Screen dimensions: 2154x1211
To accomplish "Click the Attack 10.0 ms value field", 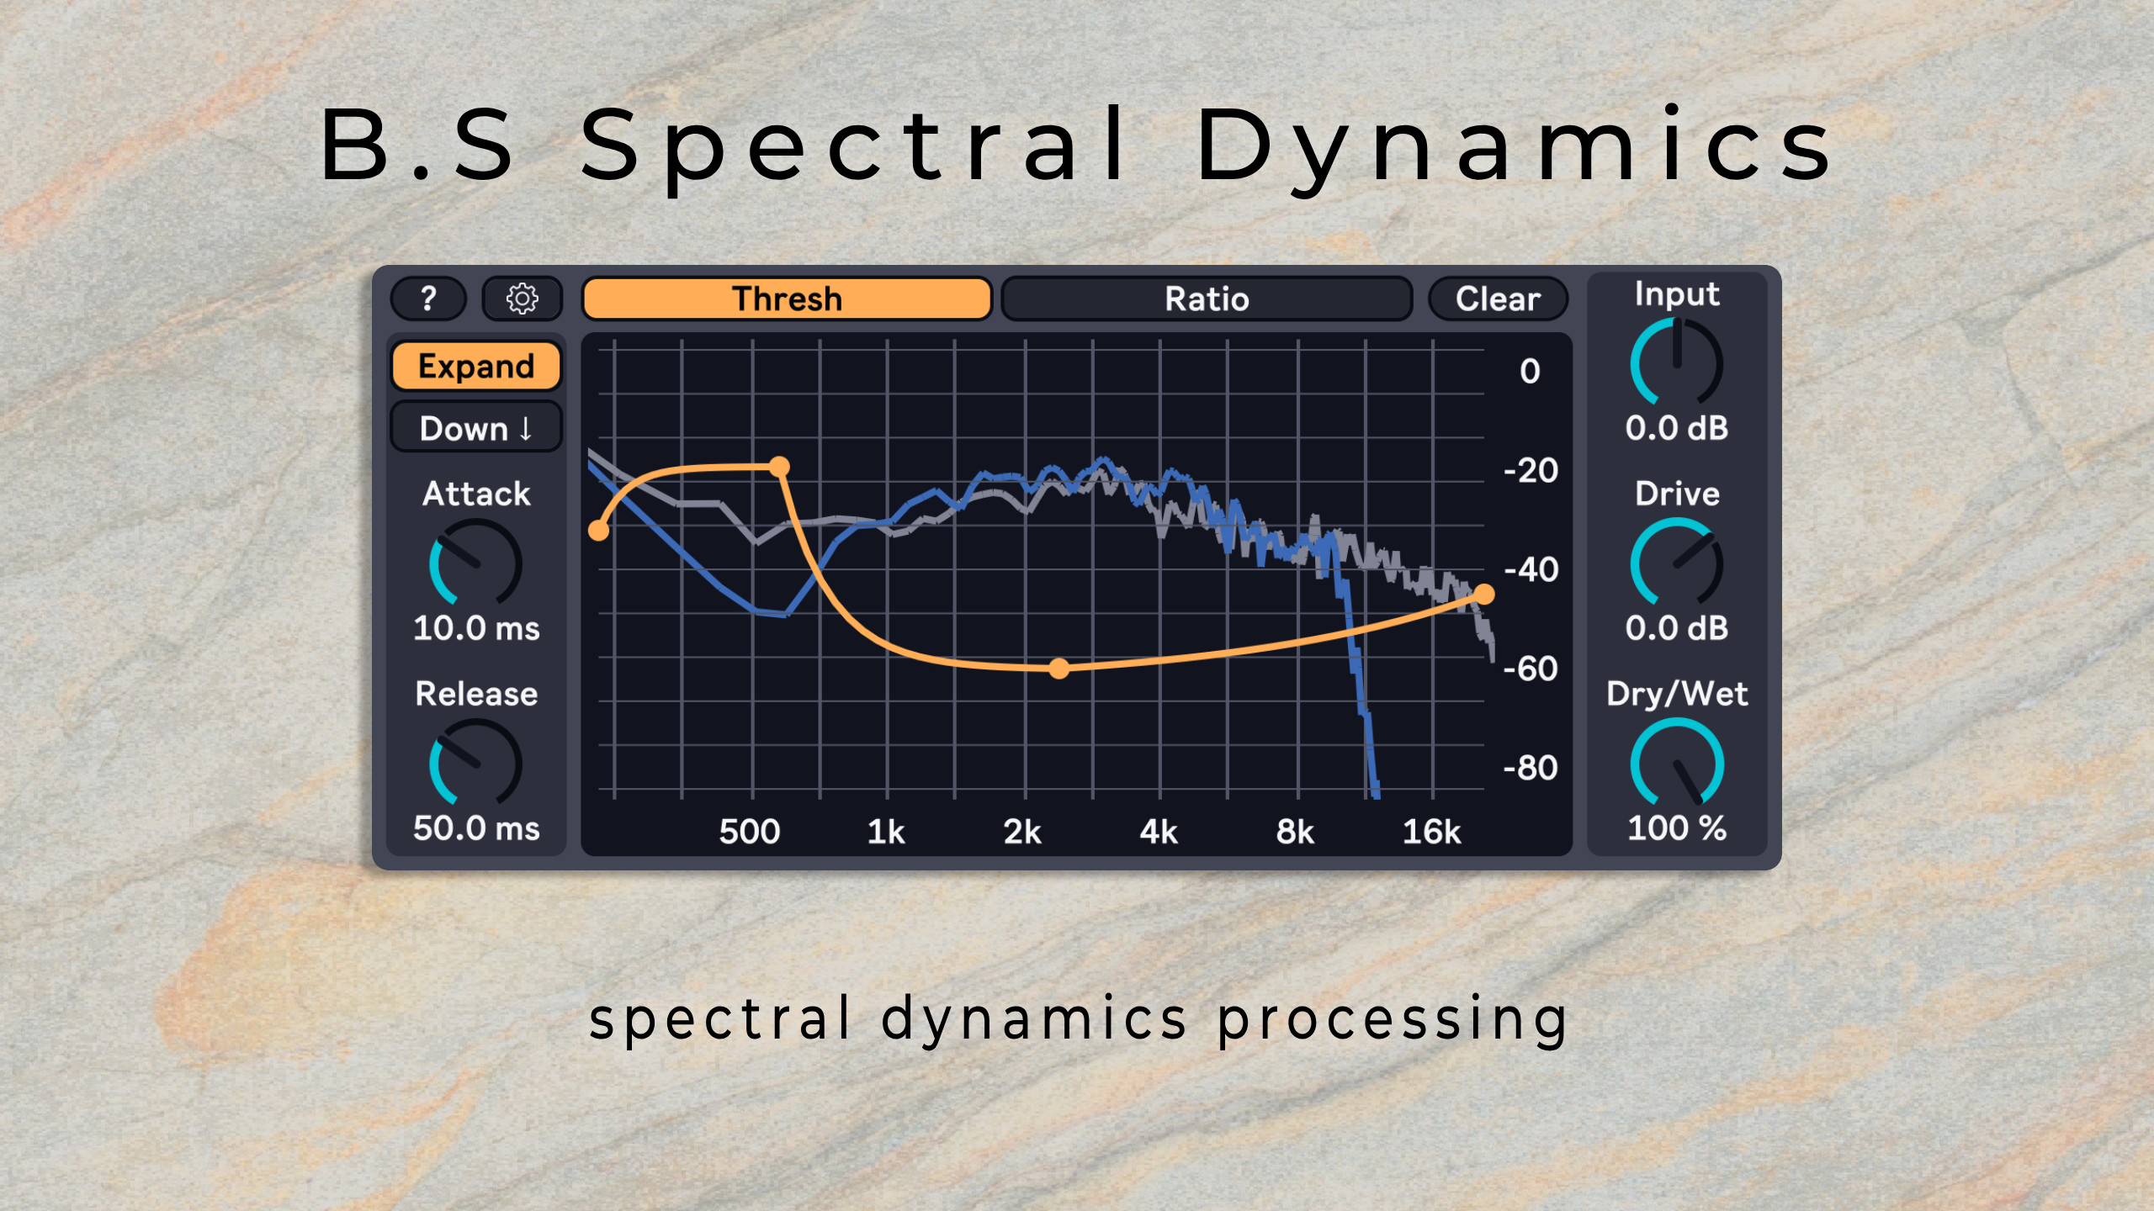I will (x=476, y=628).
